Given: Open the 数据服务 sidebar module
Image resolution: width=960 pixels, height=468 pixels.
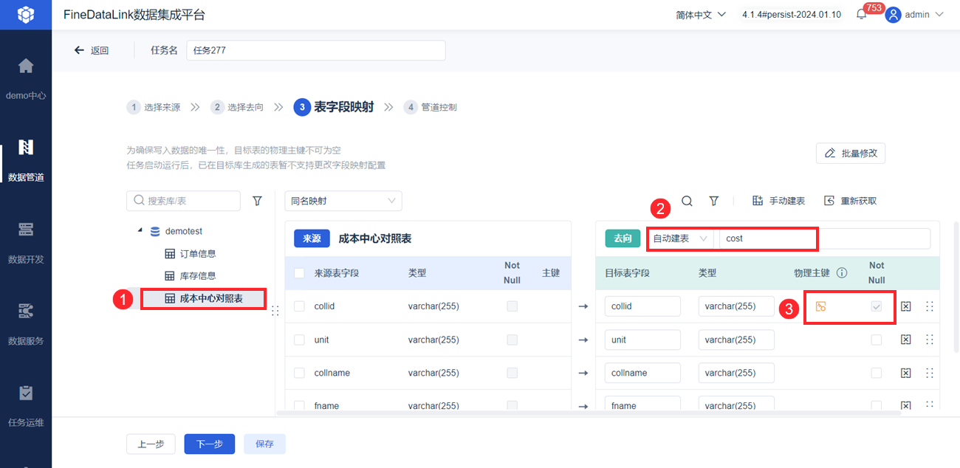Looking at the screenshot, I should (x=26, y=323).
